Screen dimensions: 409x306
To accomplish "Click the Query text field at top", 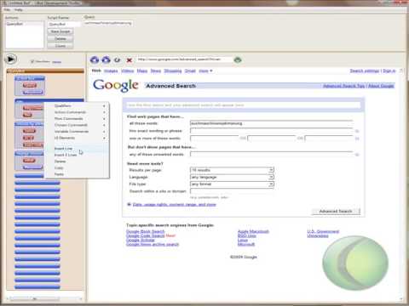I will coord(108,23).
